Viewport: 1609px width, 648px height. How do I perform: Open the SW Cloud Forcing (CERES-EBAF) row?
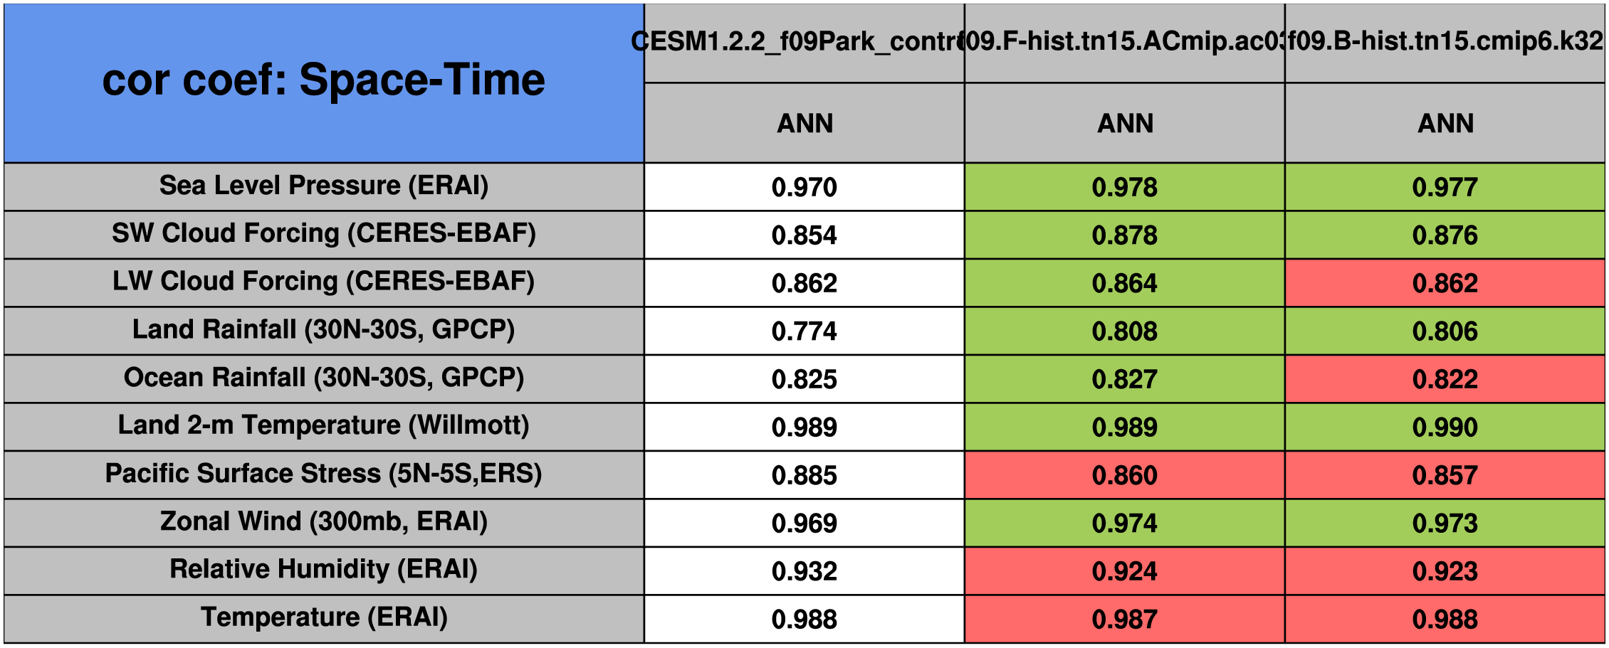click(x=324, y=233)
